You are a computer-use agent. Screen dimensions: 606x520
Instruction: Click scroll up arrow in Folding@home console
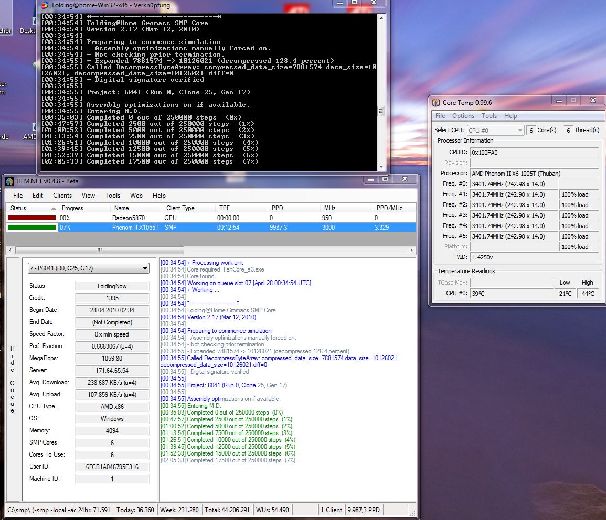[381, 18]
